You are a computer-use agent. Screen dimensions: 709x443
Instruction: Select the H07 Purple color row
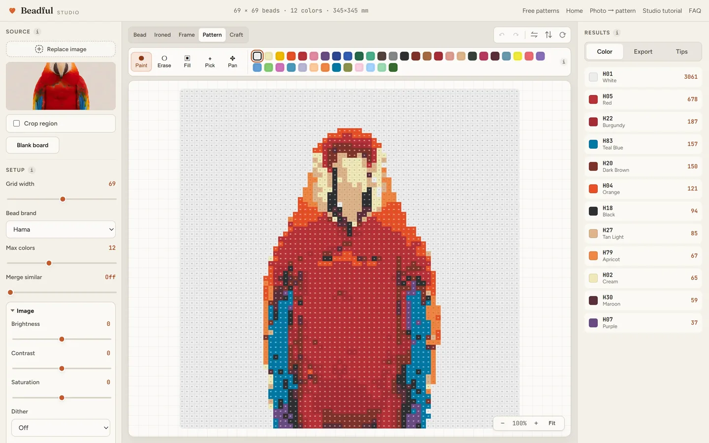(x=643, y=323)
